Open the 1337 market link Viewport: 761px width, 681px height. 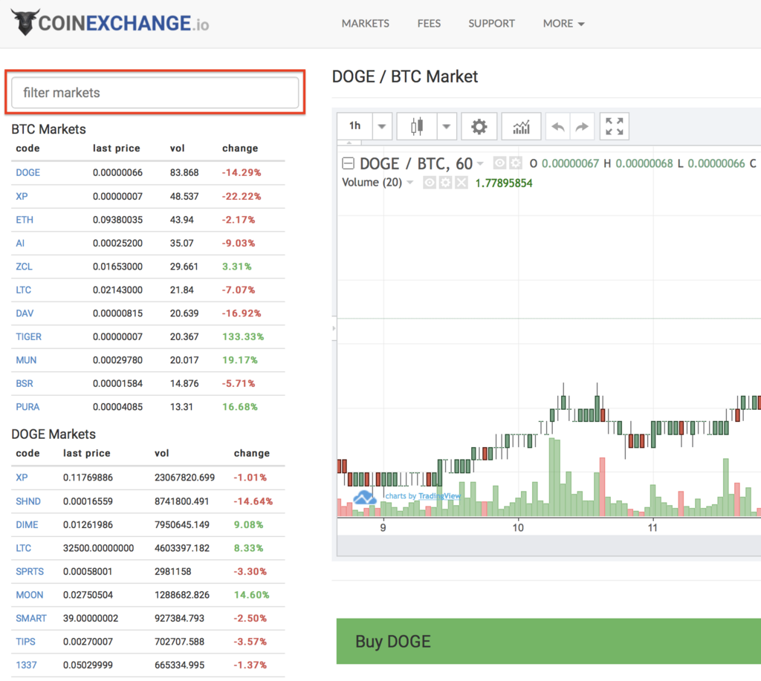[26, 665]
